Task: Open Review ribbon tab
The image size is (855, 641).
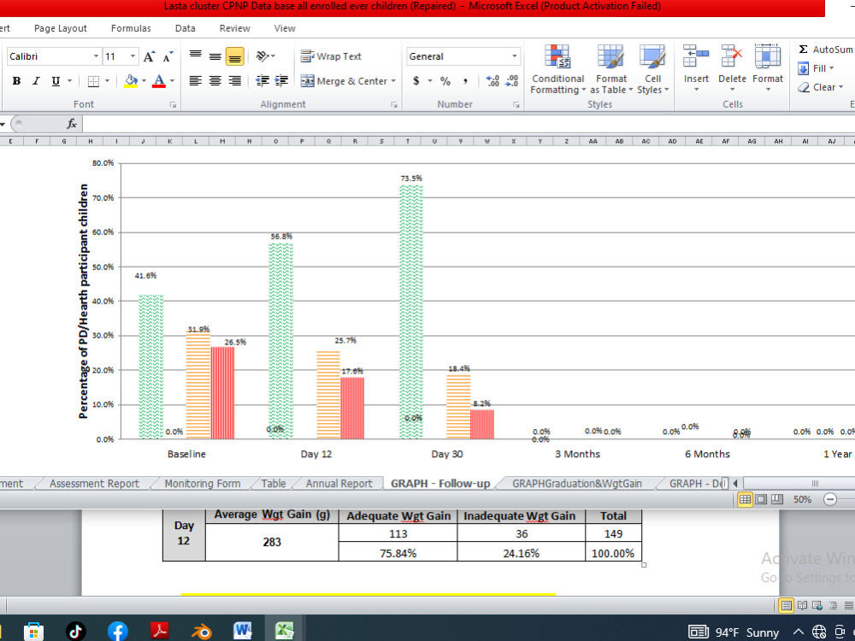Action: (x=235, y=28)
